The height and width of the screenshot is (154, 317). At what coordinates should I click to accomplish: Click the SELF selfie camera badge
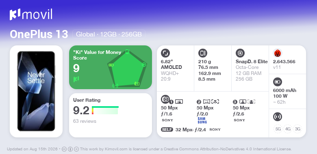point(167,129)
